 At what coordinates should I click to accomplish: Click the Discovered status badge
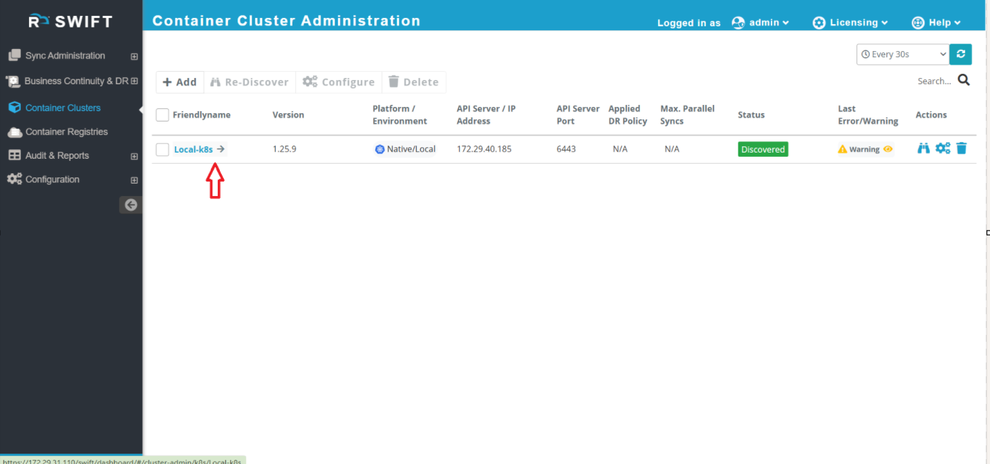click(x=763, y=149)
